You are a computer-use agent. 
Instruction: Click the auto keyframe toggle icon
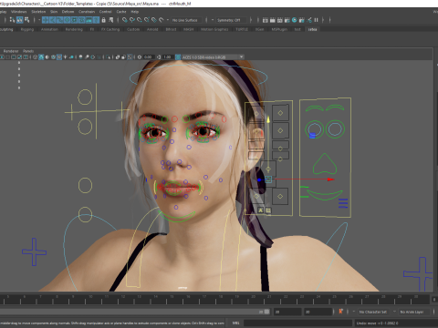(341, 312)
